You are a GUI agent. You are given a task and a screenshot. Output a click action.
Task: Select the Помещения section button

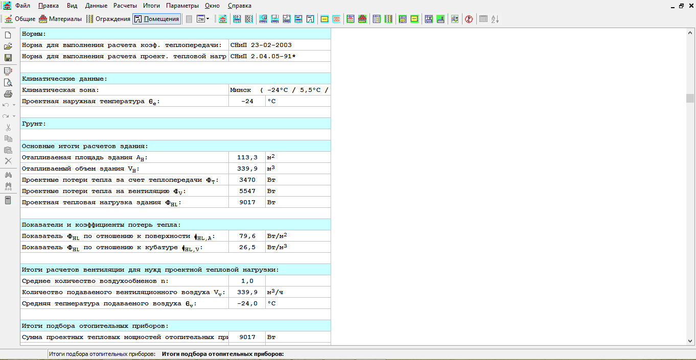156,19
